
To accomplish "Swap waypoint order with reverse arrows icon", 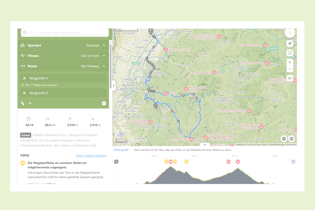I will tap(23, 104).
